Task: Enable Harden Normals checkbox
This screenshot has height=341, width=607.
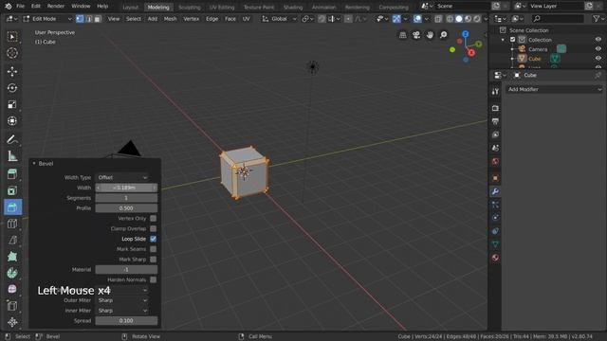Action: (154, 279)
